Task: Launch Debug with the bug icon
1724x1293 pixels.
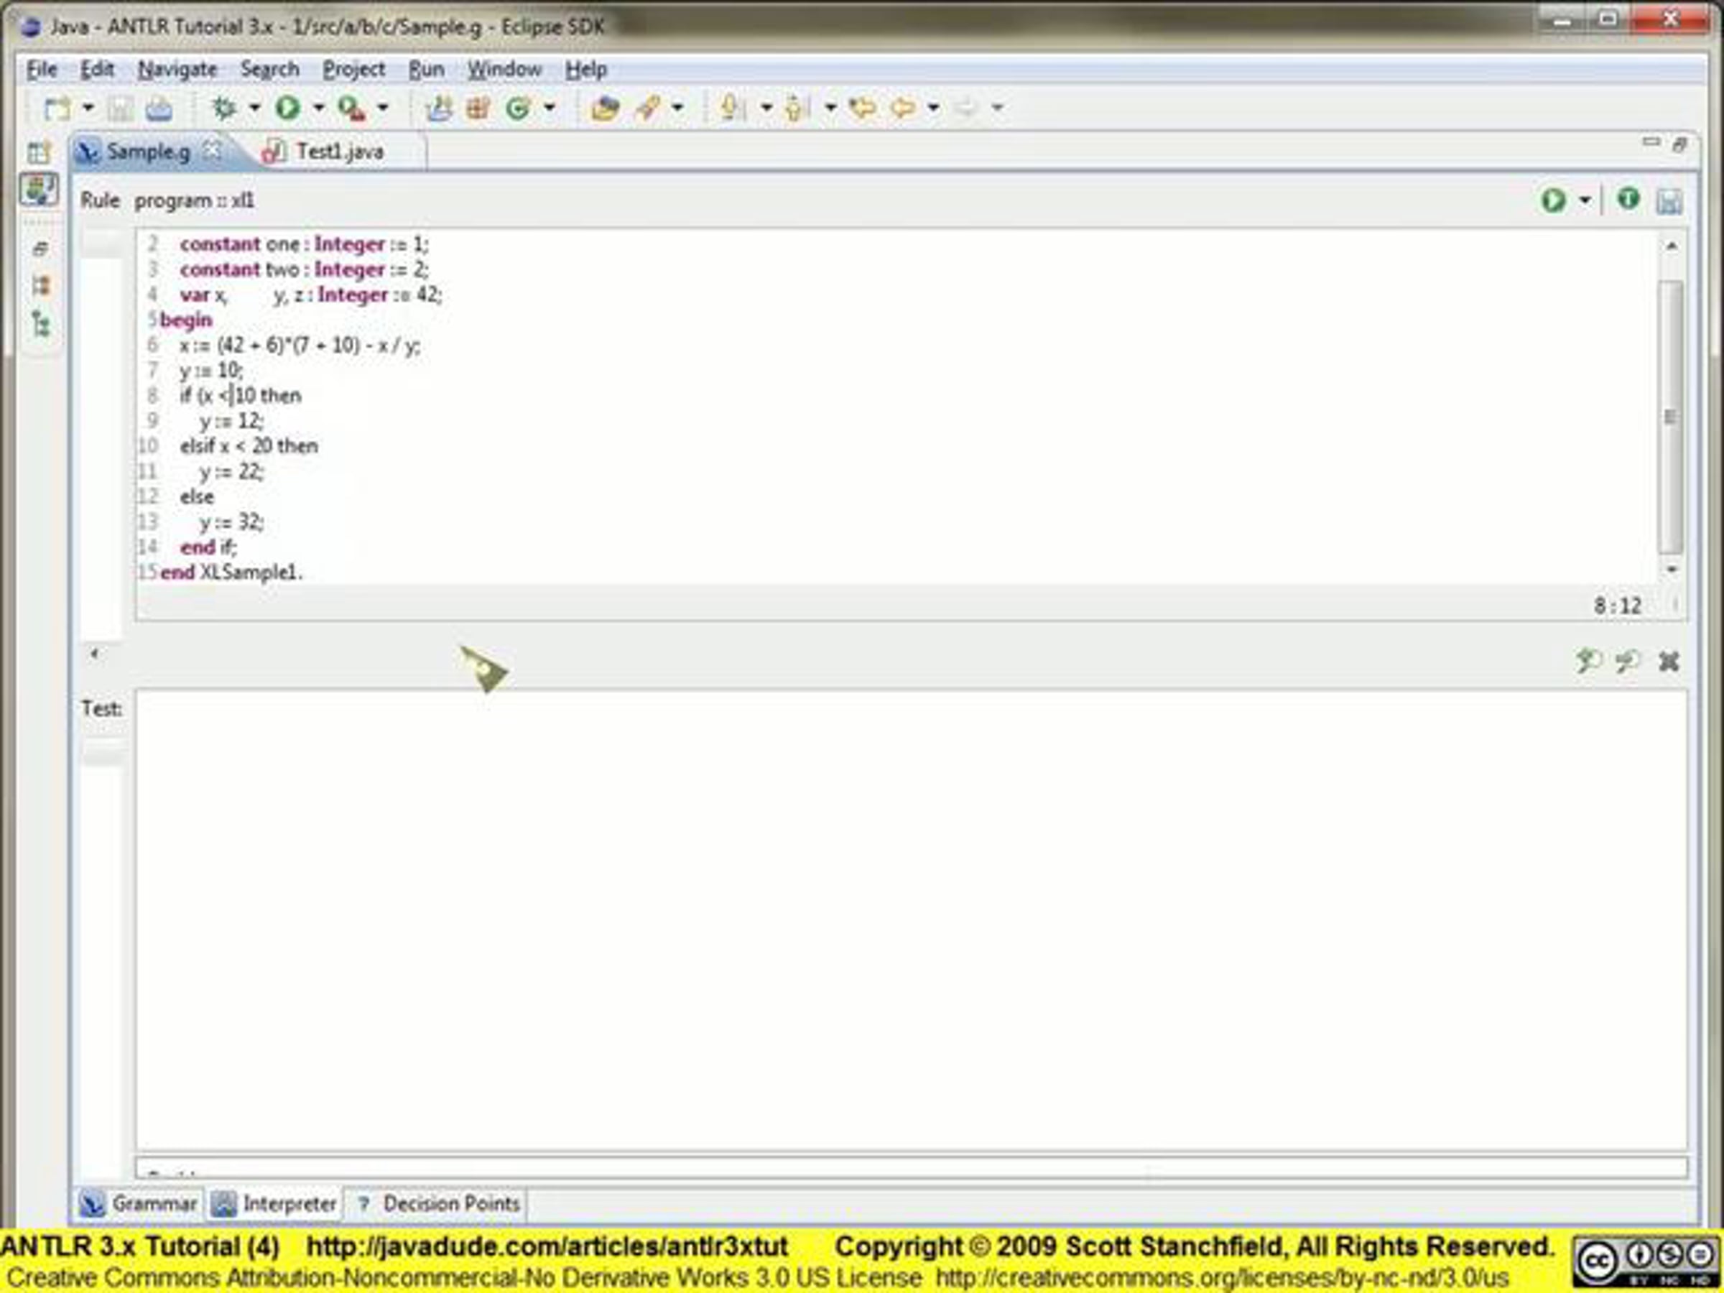Action: 224,108
